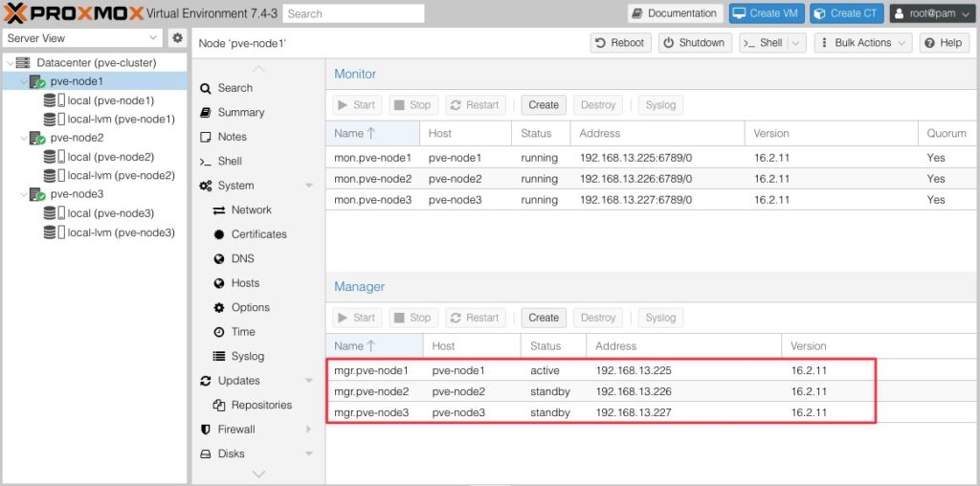Image resolution: width=980 pixels, height=486 pixels.
Task: Open local (pve-node3) storage
Action: point(110,213)
